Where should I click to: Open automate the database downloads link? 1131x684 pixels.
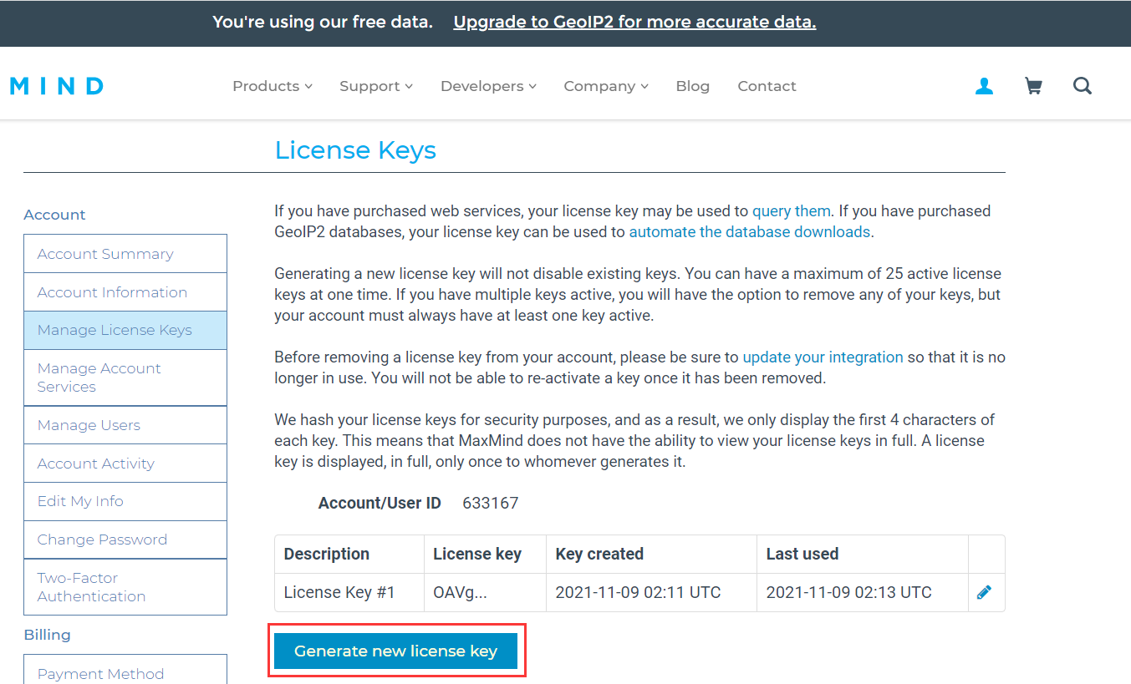(x=748, y=231)
